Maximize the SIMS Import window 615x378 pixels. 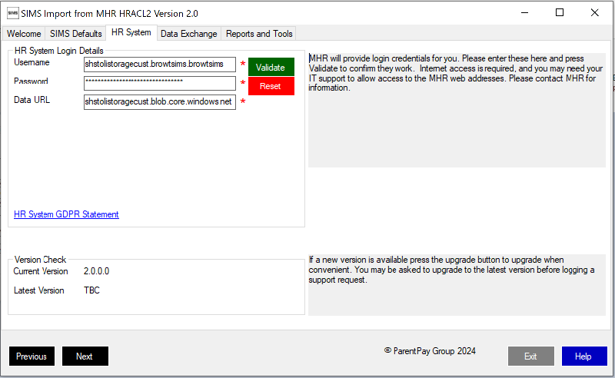pyautogui.click(x=560, y=13)
